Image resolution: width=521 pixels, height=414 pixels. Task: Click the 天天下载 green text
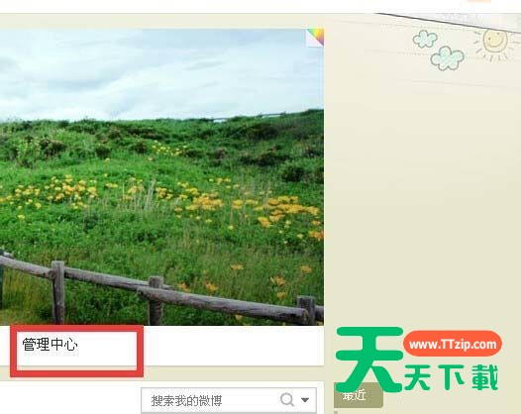coord(452,377)
